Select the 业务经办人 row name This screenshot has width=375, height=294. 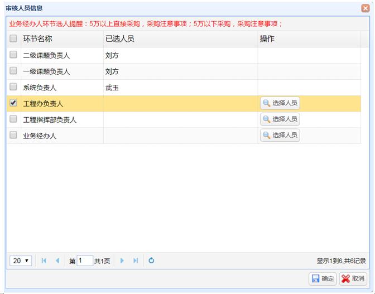pos(40,136)
